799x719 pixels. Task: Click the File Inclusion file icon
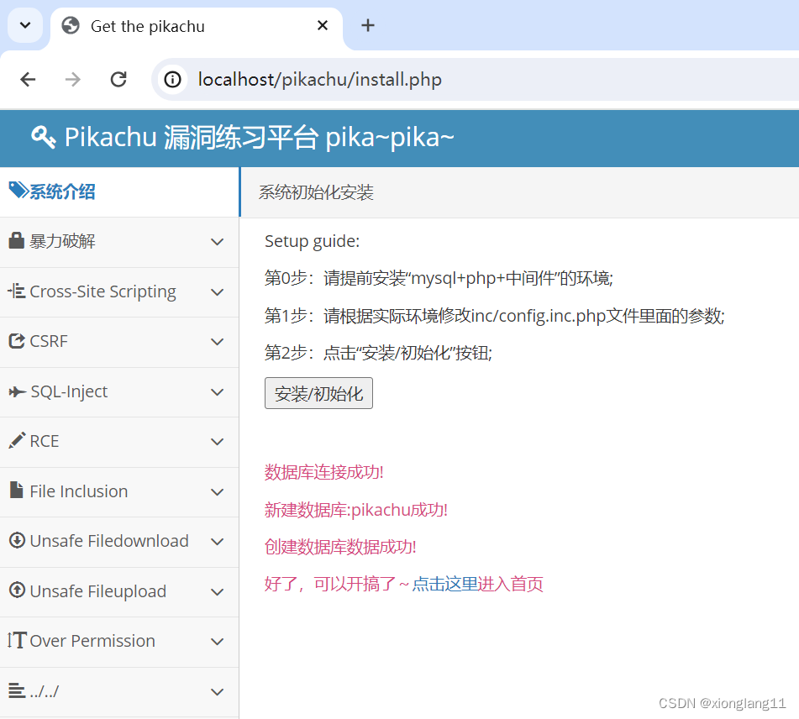(x=17, y=490)
